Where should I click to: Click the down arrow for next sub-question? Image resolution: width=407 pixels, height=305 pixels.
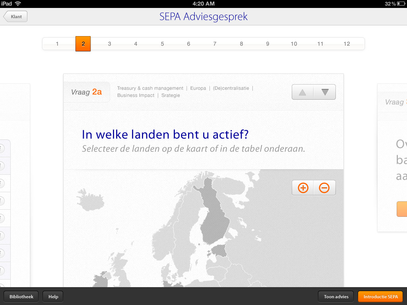point(325,92)
